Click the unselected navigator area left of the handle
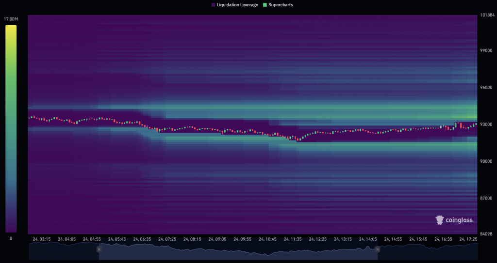Screen dimensions: 497x263 [63, 251]
